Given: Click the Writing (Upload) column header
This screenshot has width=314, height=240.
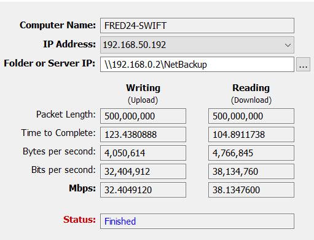Looking at the screenshot, I should (x=143, y=94).
